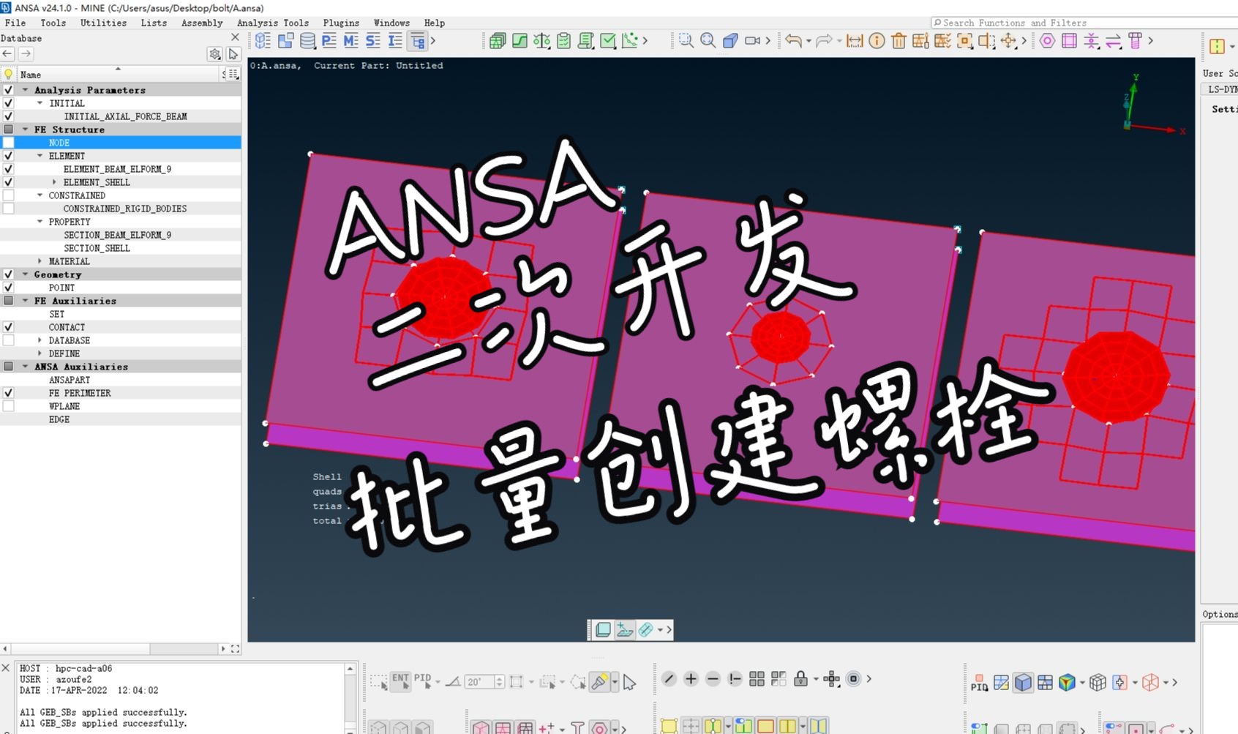This screenshot has width=1238, height=734.
Task: Click the Settings label in the right panel
Action: (1224, 108)
